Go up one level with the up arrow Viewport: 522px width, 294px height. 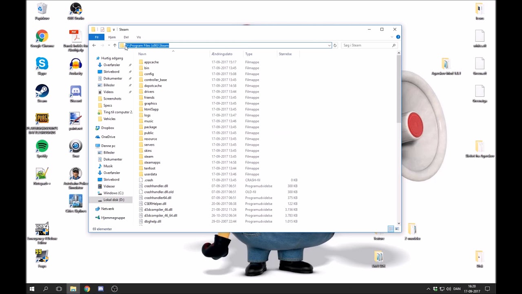tap(115, 45)
